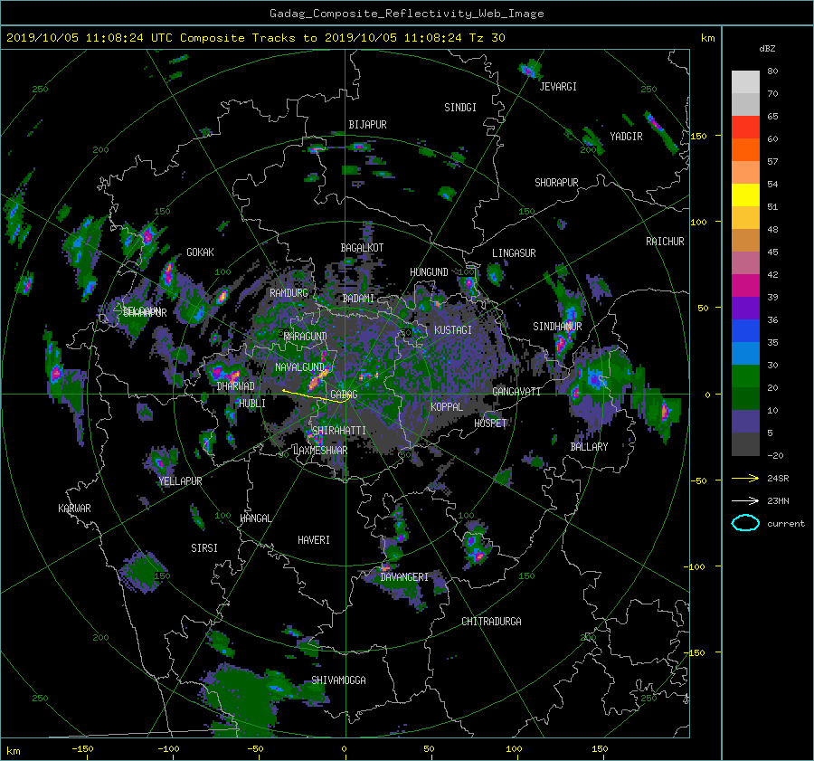
Task: Click the HAVERI city label
Action: [314, 540]
